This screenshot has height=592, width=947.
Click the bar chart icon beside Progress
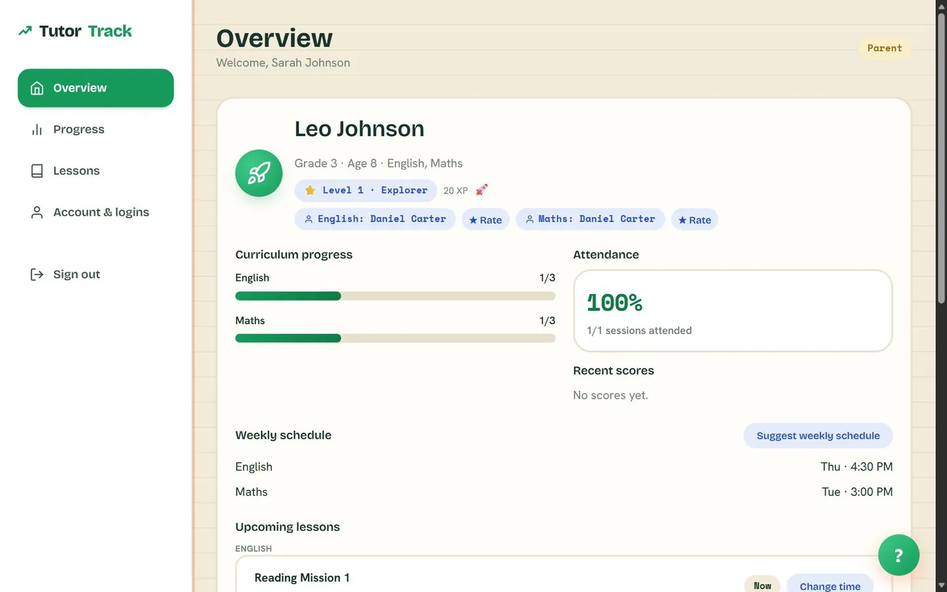pos(37,130)
